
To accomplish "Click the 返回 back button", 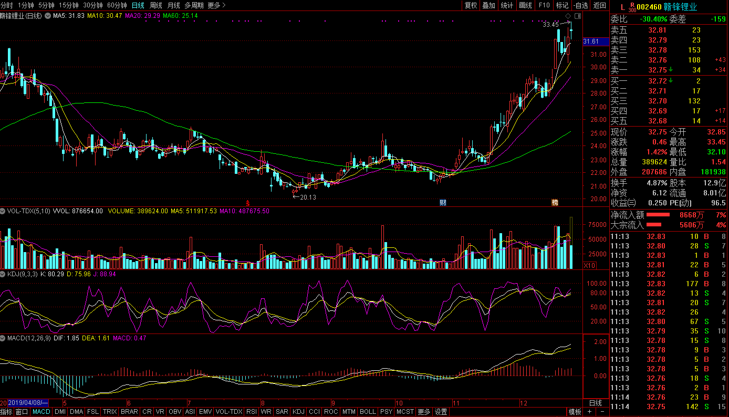I will click(599, 5).
